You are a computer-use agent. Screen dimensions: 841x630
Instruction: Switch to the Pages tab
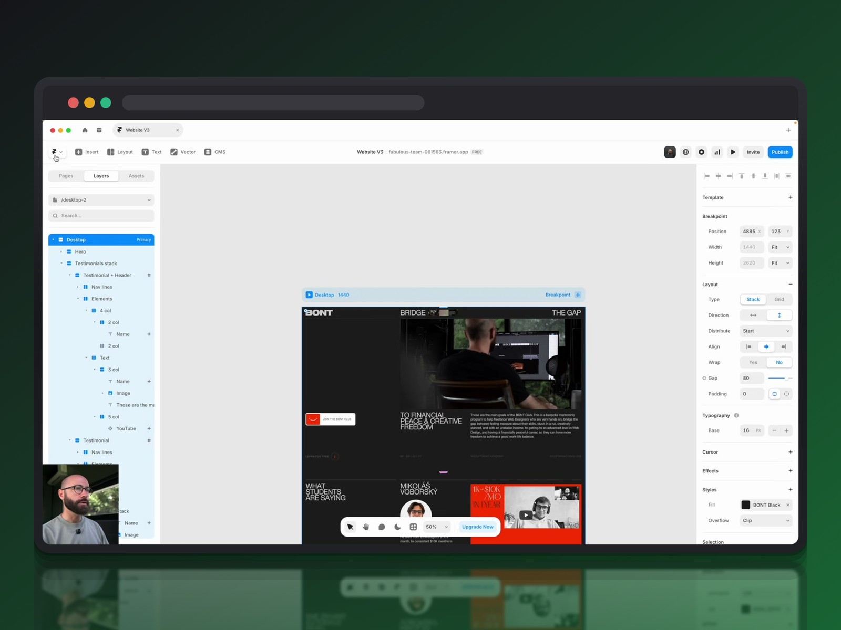pos(66,176)
